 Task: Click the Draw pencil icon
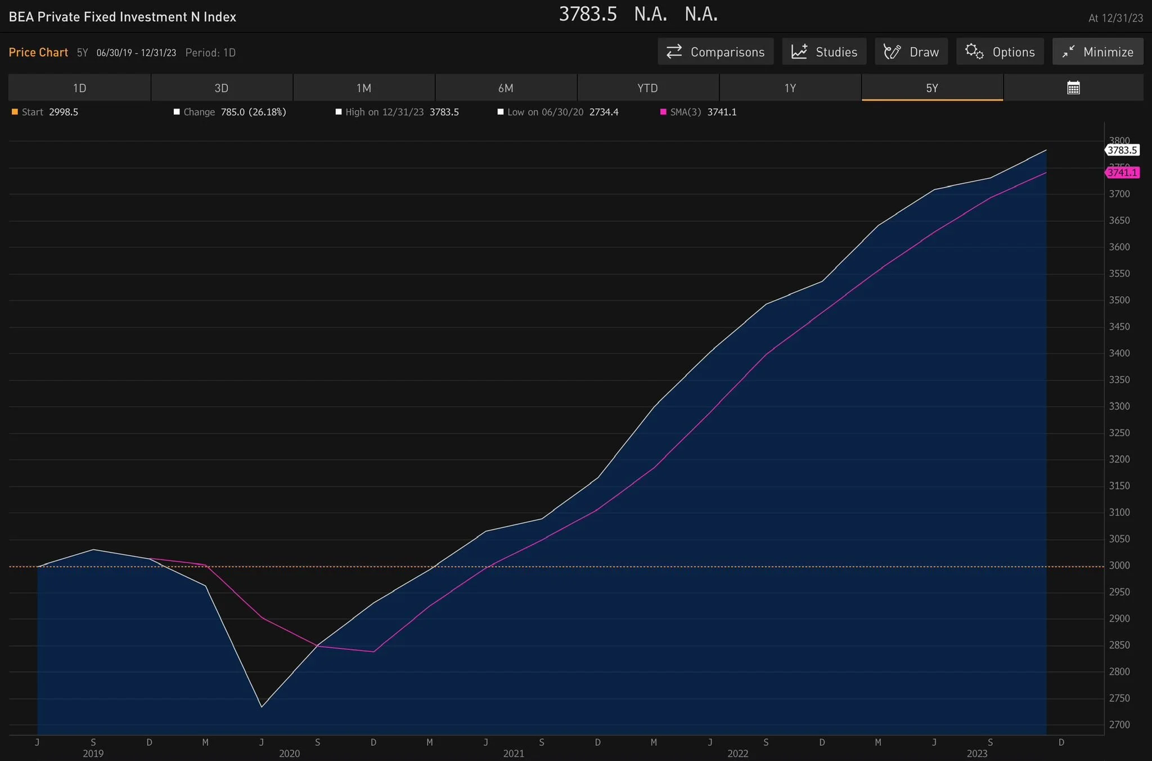[892, 52]
